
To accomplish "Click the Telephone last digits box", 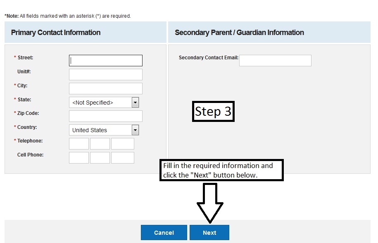I will pyautogui.click(x=122, y=144).
